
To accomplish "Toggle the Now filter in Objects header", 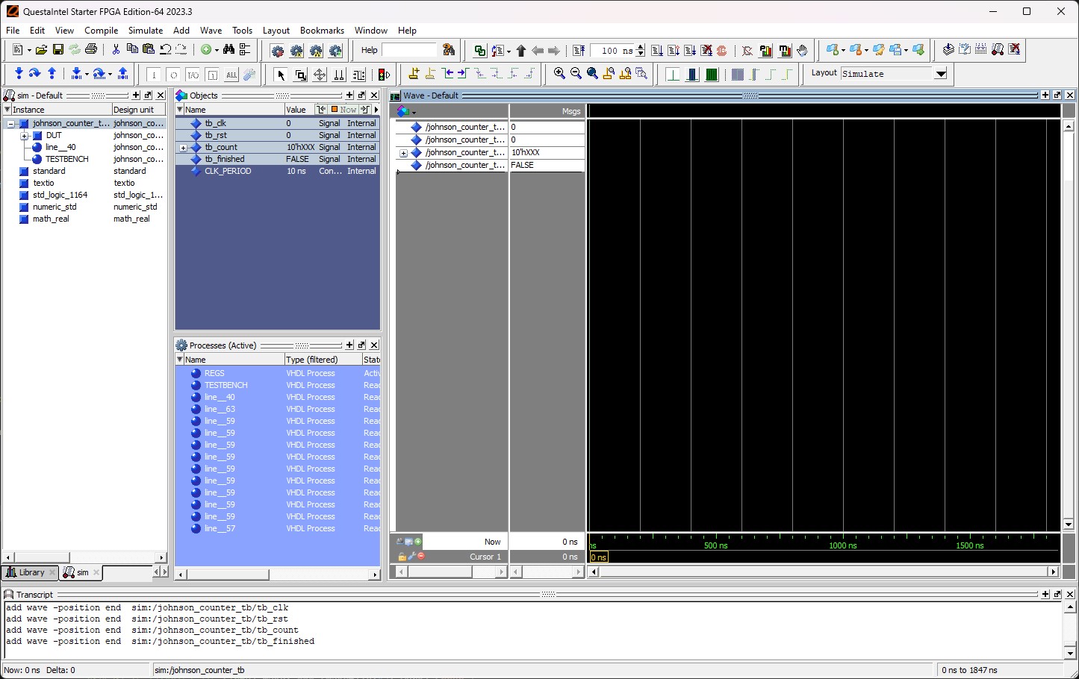I will [344, 110].
